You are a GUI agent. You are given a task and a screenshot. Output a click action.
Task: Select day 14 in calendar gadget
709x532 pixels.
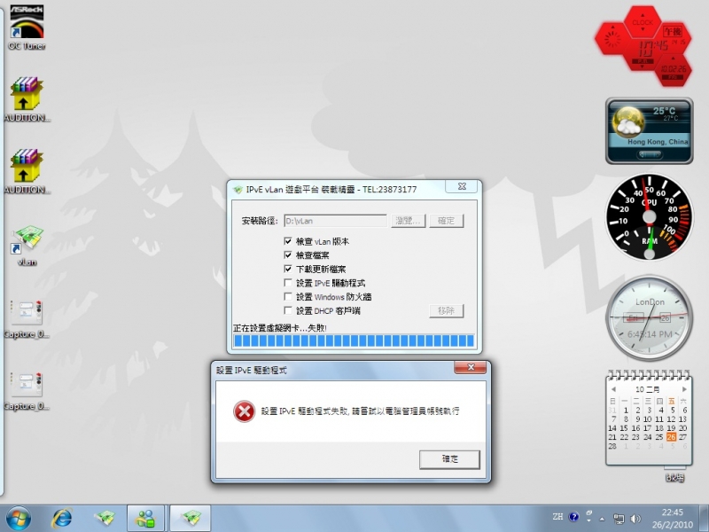pos(612,428)
